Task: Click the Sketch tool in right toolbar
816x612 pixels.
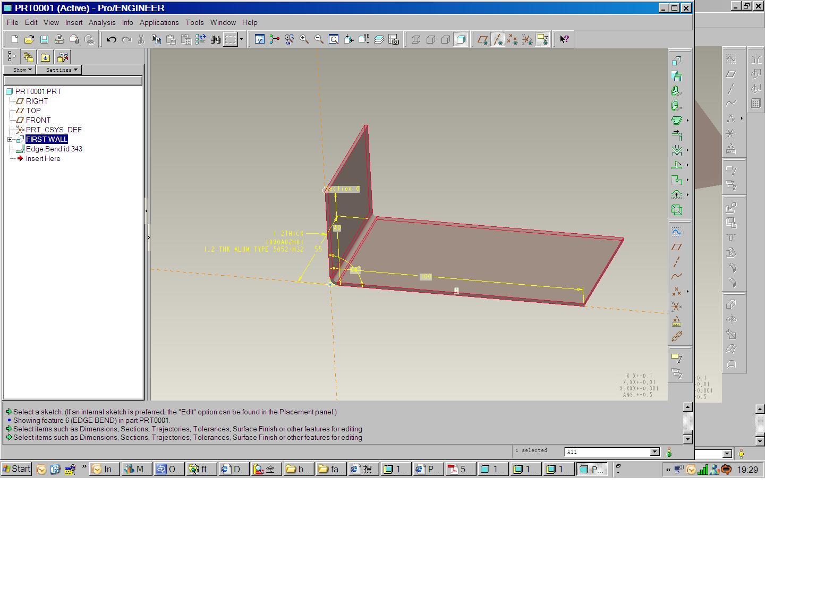Action: (x=676, y=232)
